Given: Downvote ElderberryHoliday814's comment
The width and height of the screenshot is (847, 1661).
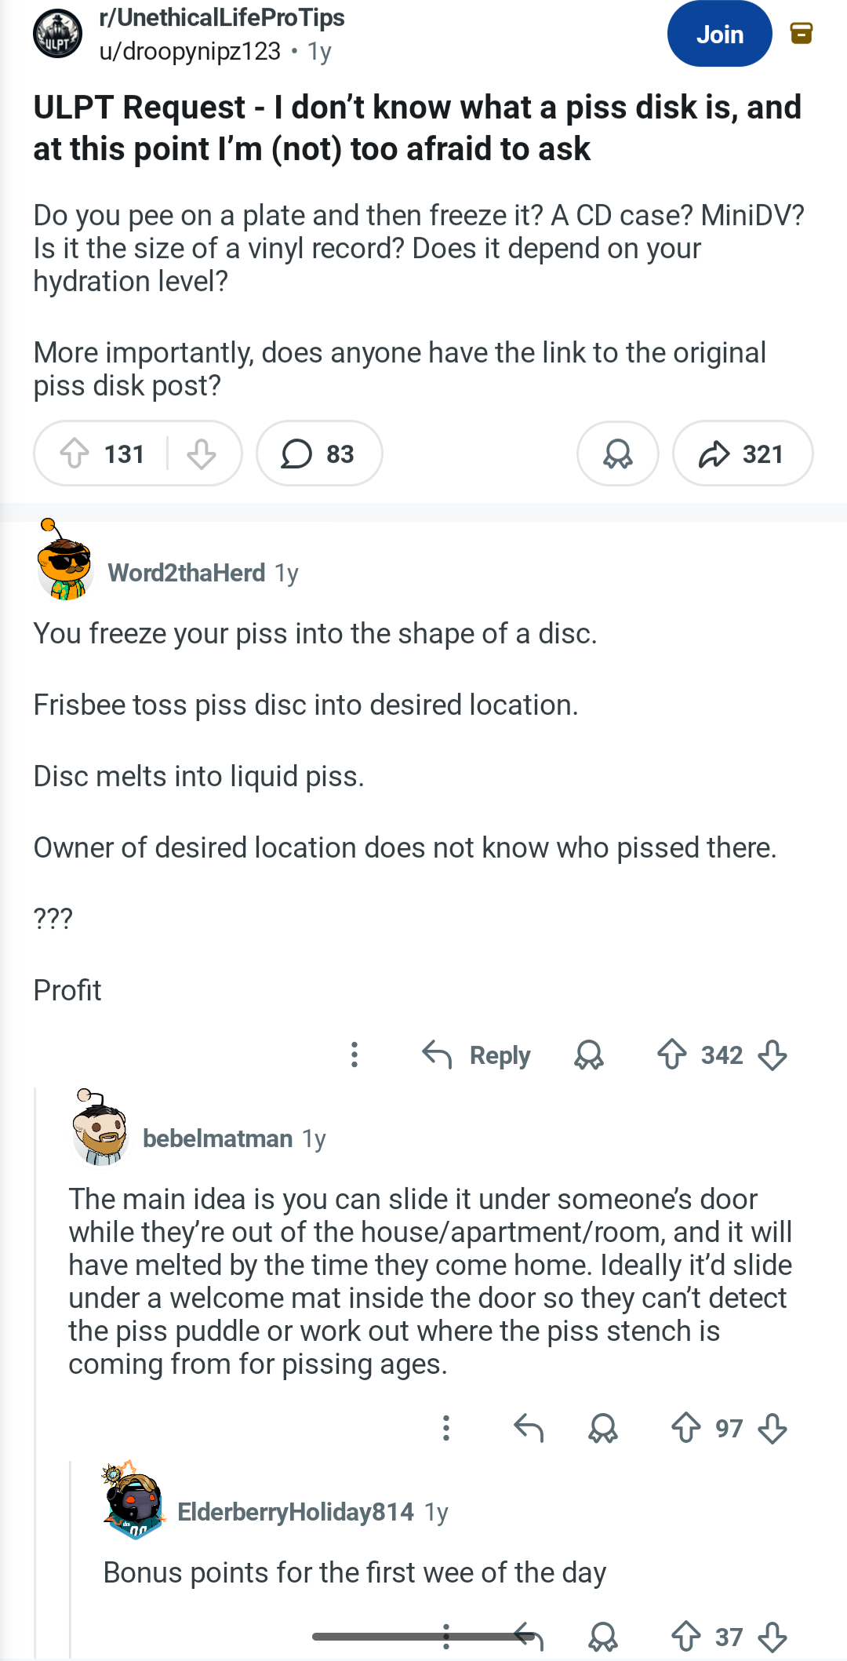Looking at the screenshot, I should coord(773,1637).
